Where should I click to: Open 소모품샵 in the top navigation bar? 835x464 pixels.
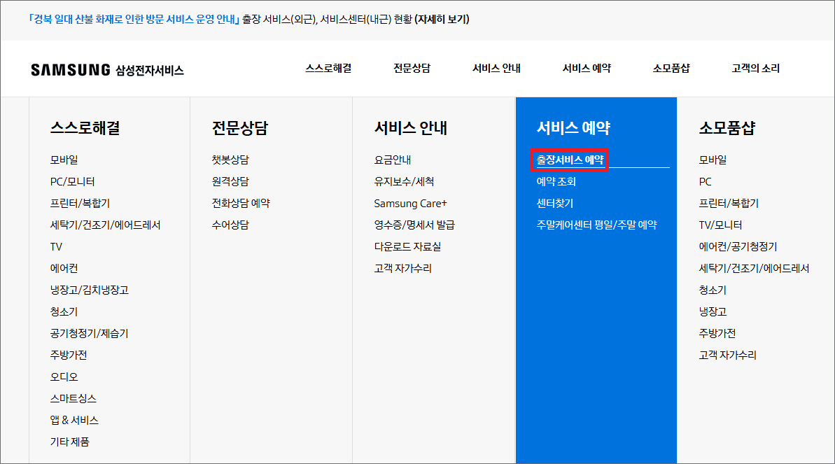(x=671, y=68)
